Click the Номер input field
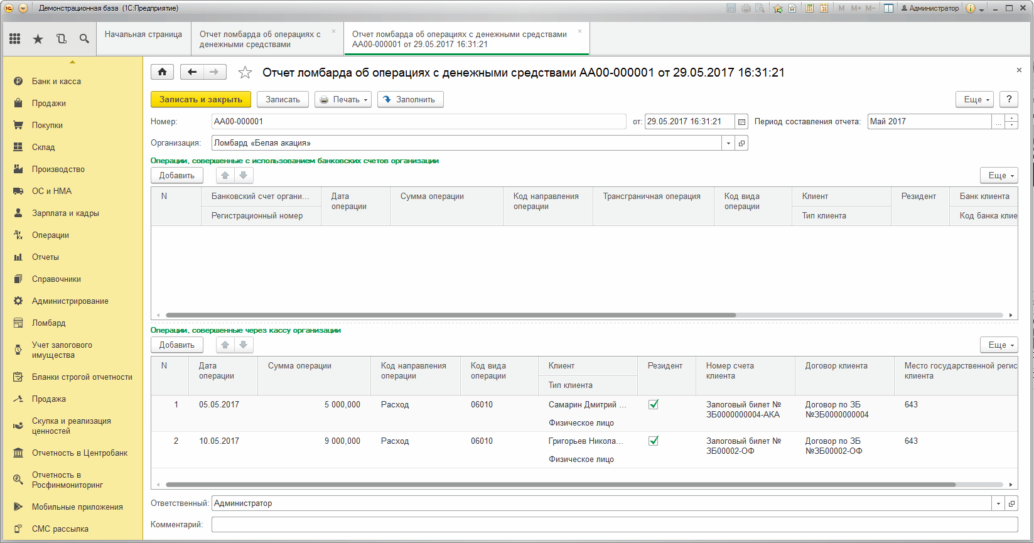 (x=419, y=122)
